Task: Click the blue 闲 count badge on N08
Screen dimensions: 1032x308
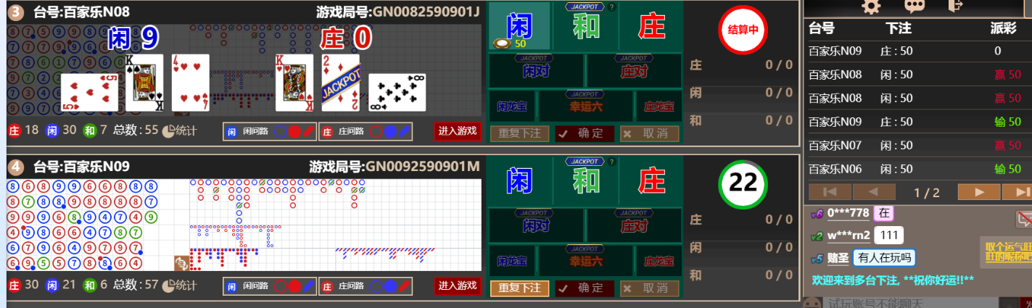Action: pos(52,131)
